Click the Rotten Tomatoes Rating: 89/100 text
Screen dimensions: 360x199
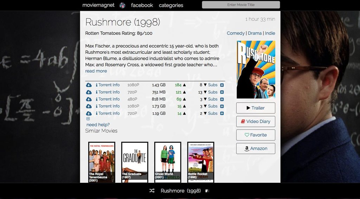pos(119,33)
